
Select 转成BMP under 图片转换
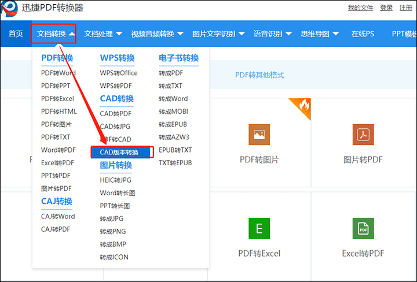[x=113, y=244]
